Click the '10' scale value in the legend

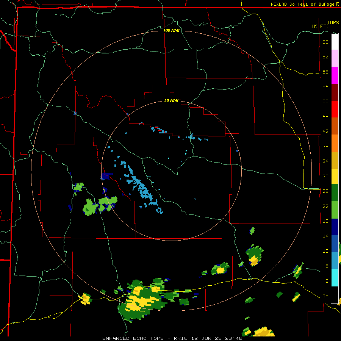pos(325,251)
